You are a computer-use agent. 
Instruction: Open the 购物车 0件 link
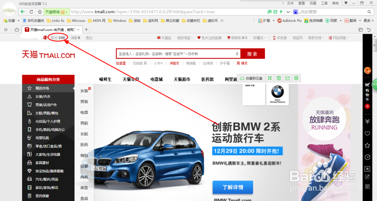[237, 38]
